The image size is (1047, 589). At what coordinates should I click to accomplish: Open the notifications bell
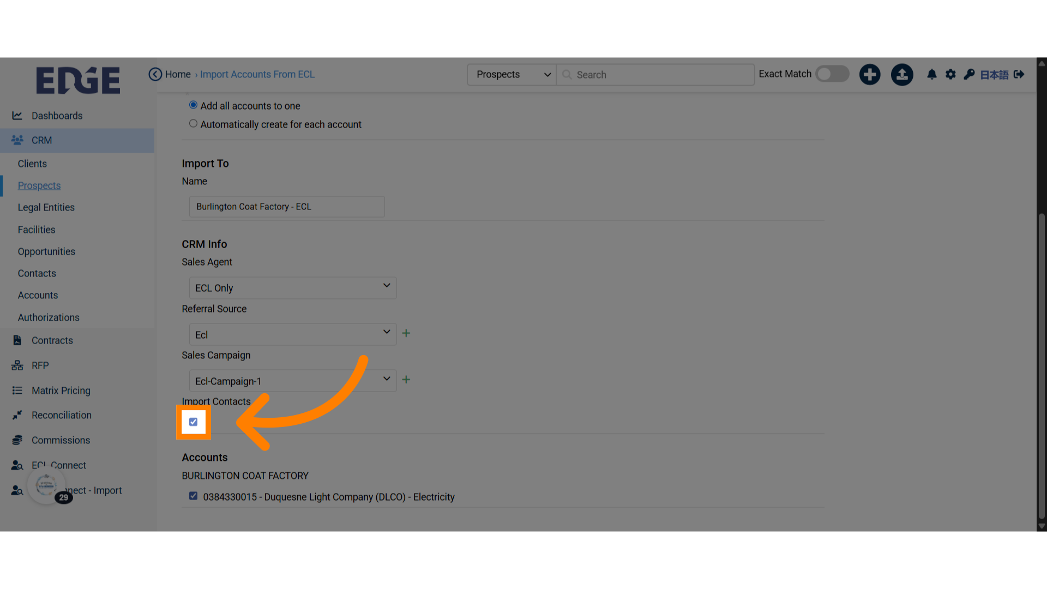coord(932,74)
